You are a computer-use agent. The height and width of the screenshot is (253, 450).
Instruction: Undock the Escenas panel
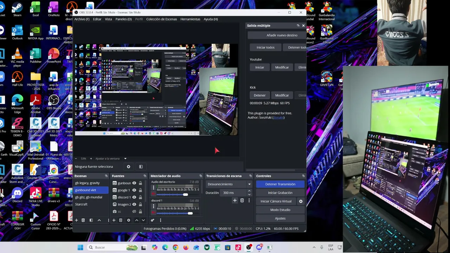click(106, 176)
